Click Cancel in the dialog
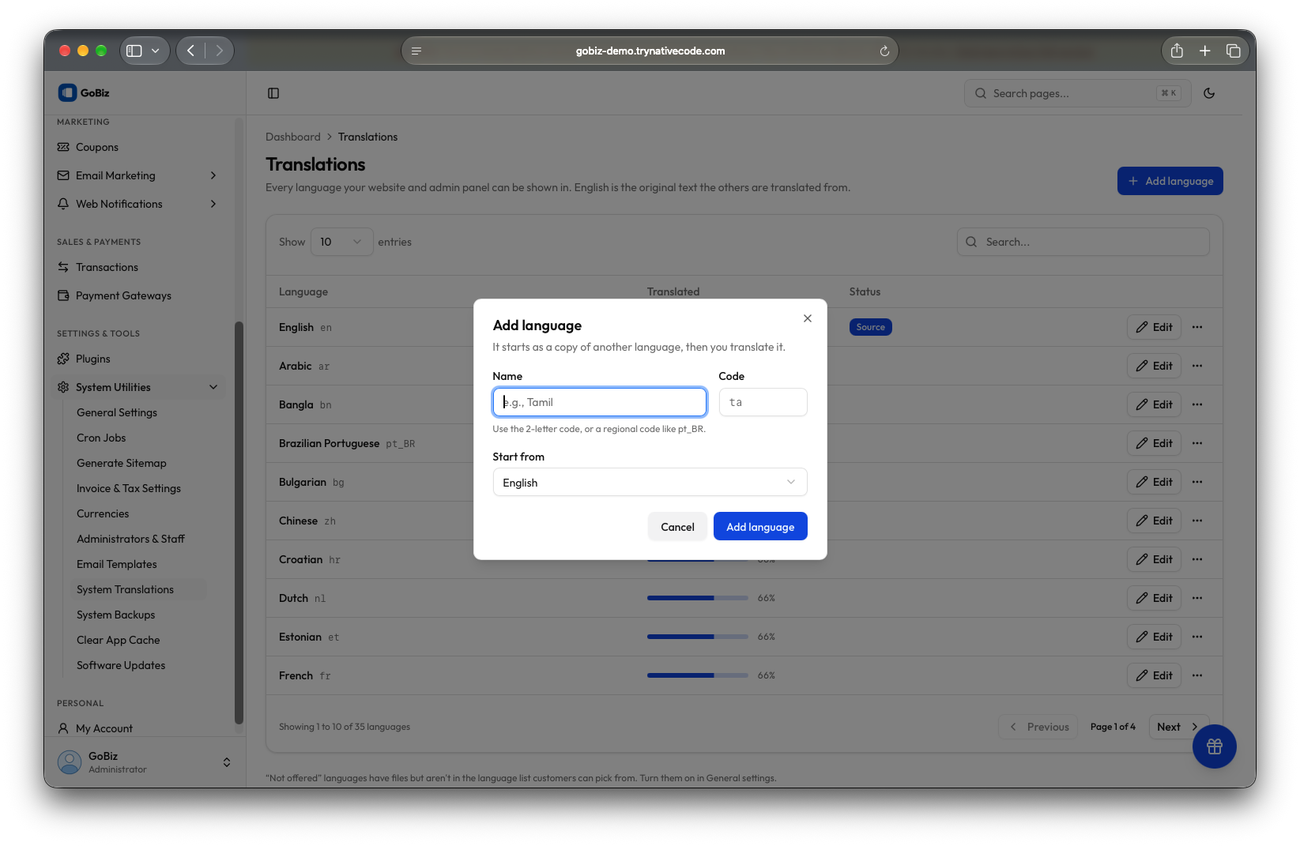 (677, 527)
